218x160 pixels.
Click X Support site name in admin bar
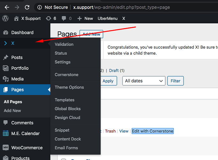coord(31,18)
